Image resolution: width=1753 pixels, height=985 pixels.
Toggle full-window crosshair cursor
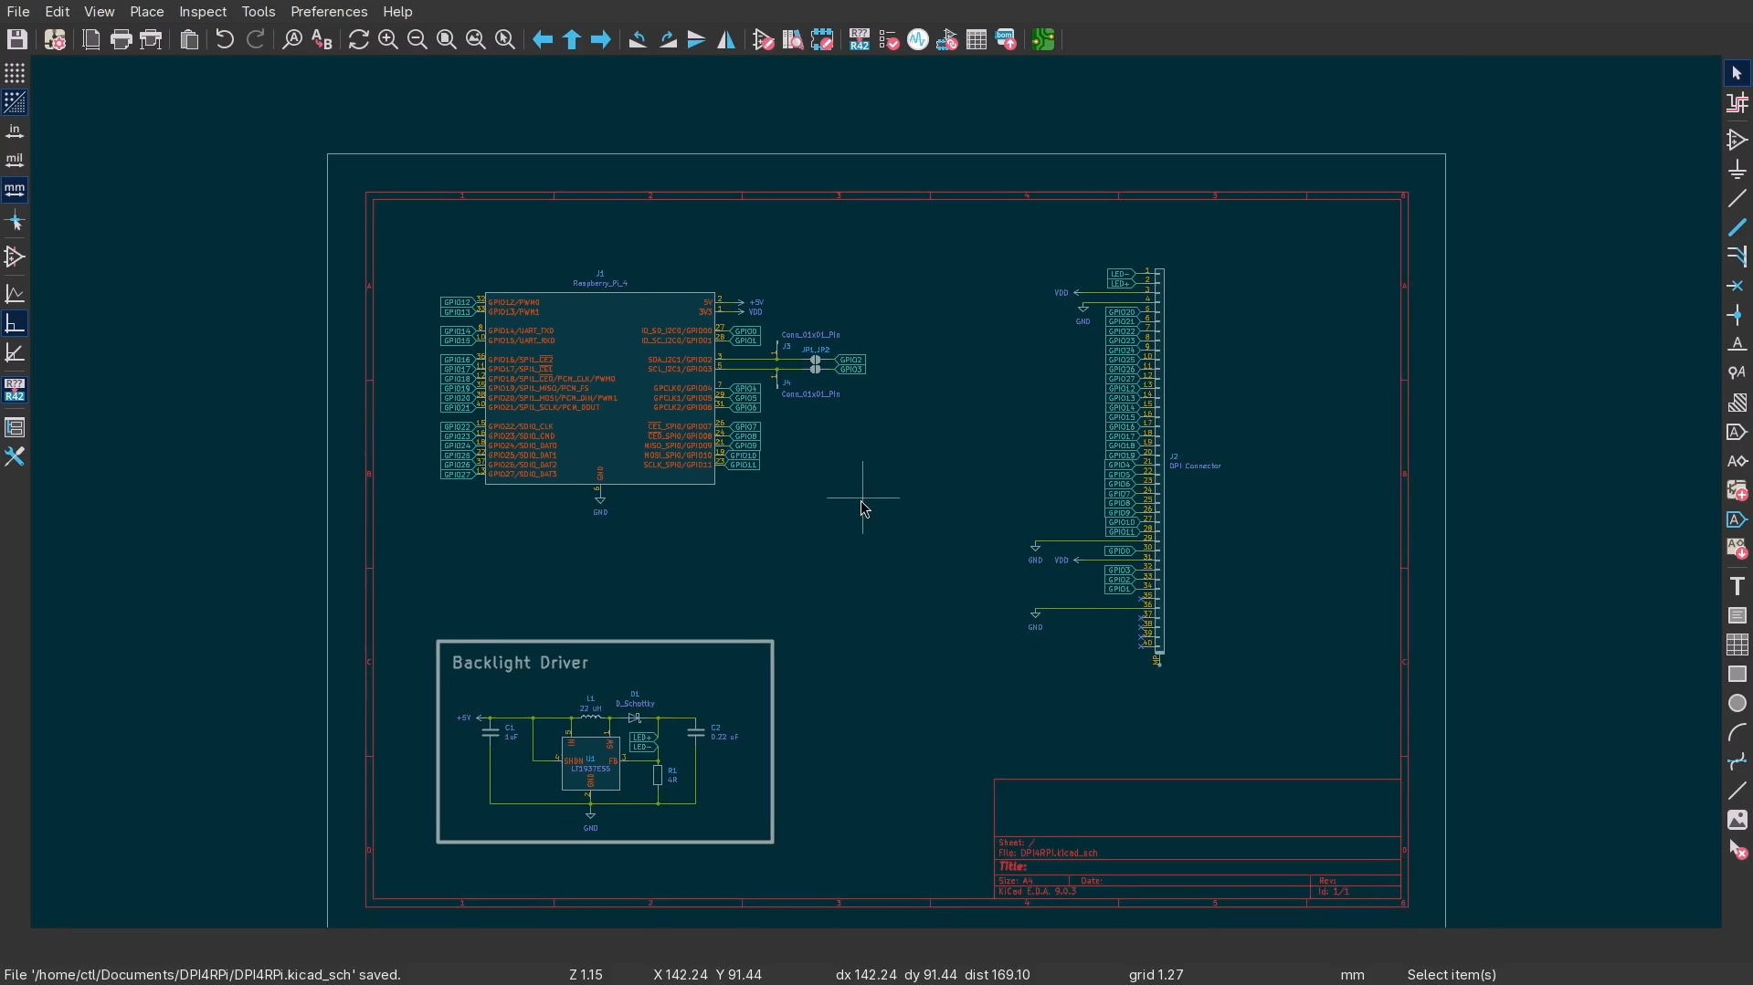(x=15, y=222)
